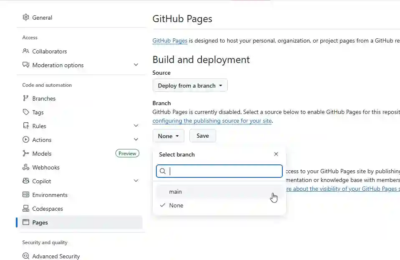Image resolution: width=400 pixels, height=260 pixels.
Task: Open Environments settings
Action: [x=50, y=195]
